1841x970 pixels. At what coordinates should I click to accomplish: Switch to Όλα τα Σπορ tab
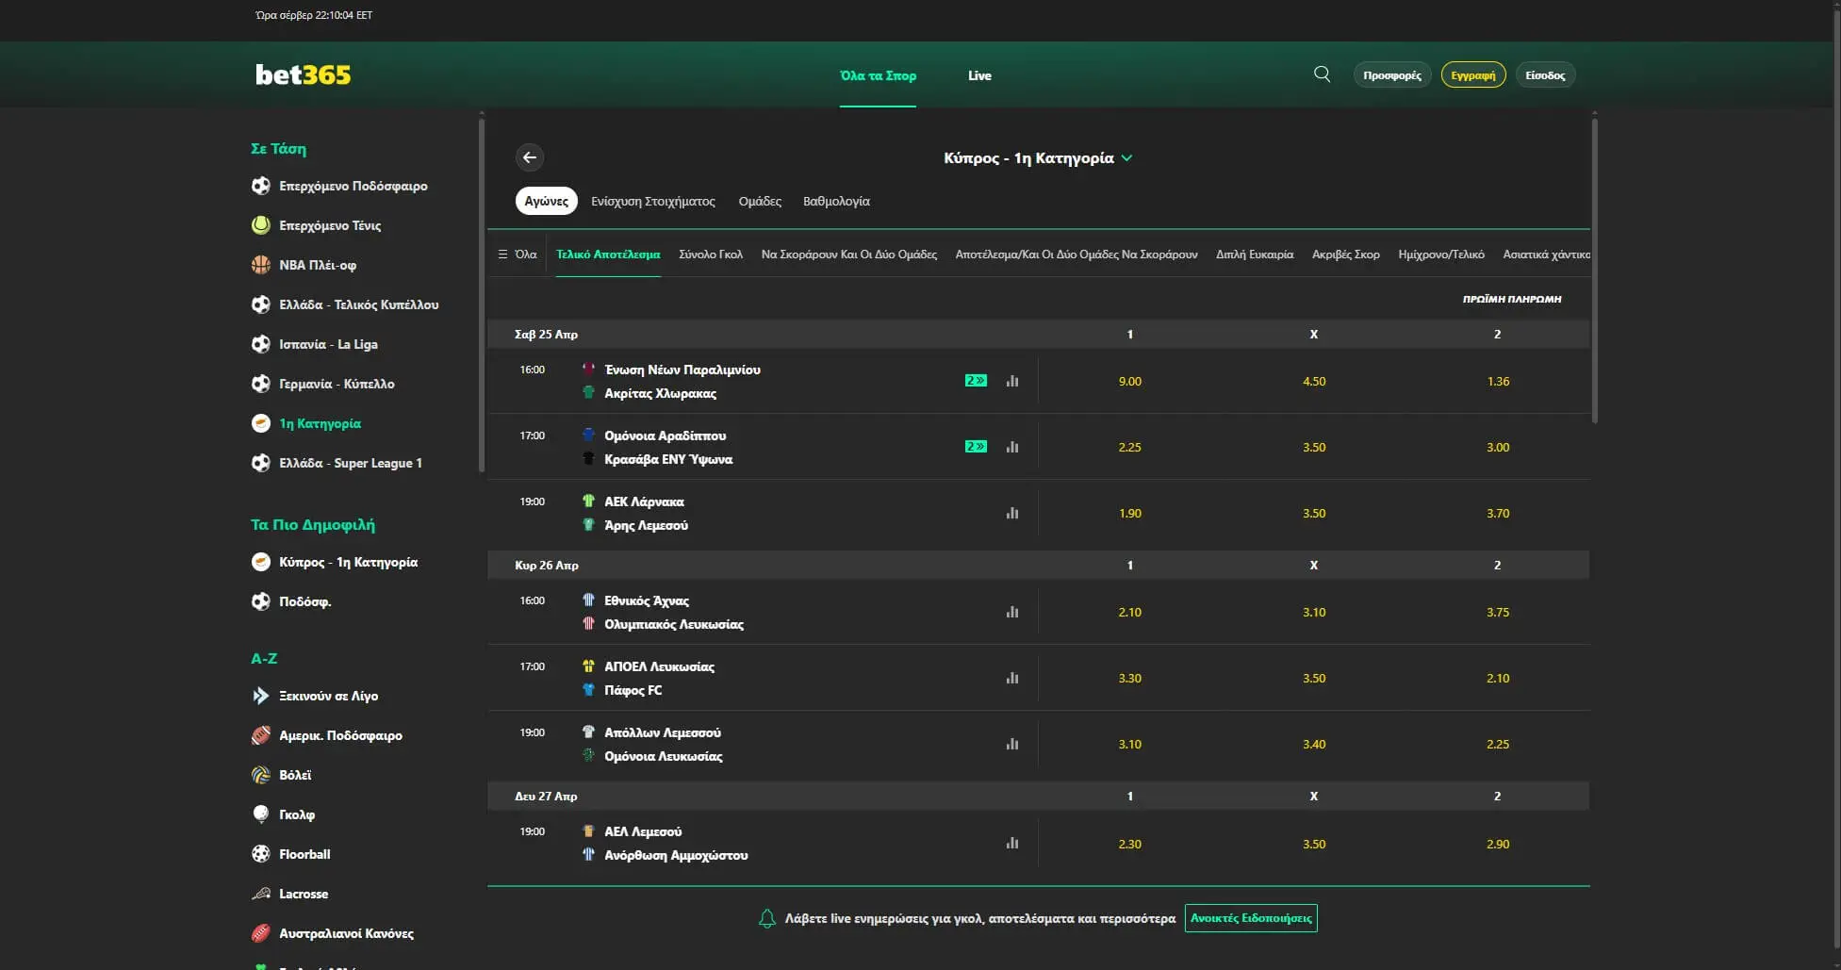pos(878,75)
